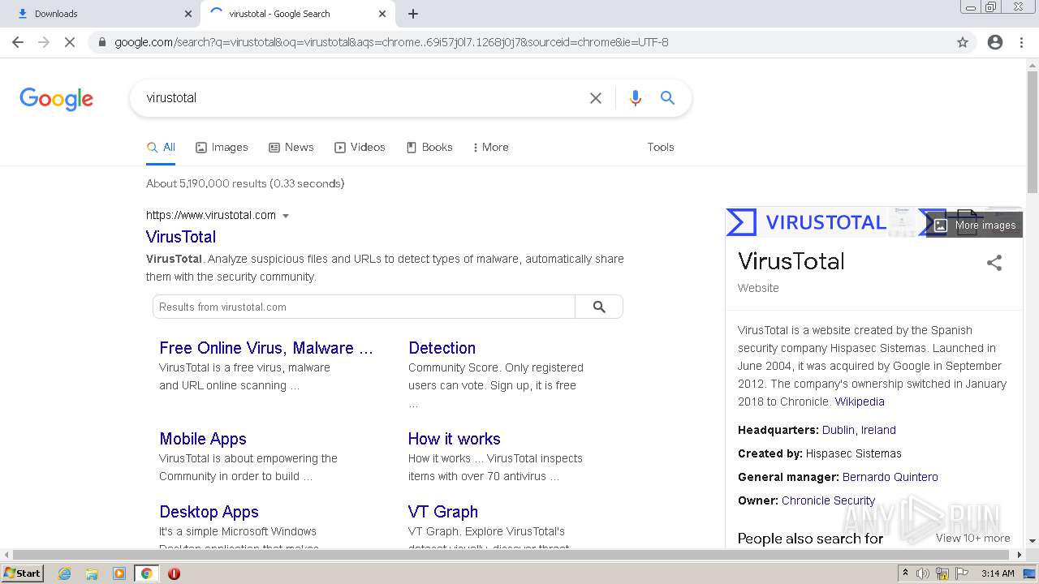Open the Detection sitelink
The image size is (1039, 584).
click(x=442, y=348)
